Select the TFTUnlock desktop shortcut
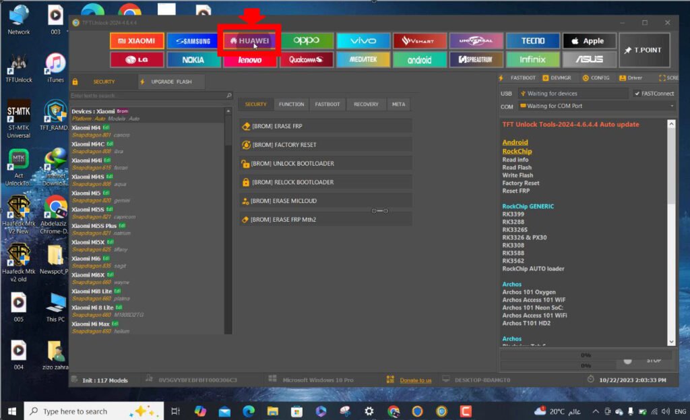The image size is (690, 420). coord(18,68)
